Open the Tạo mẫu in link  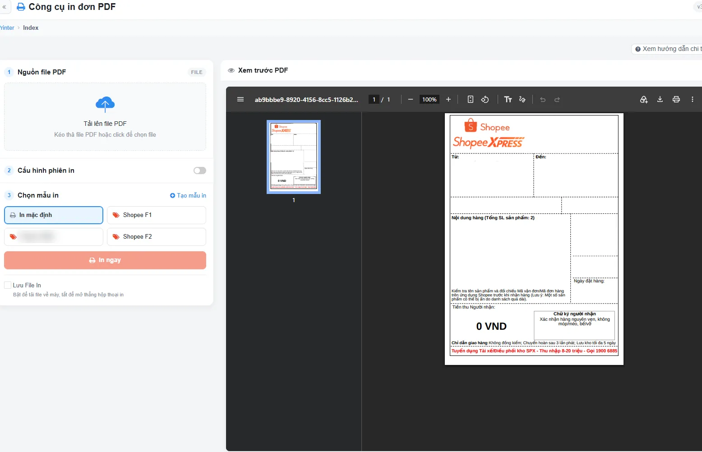point(188,195)
